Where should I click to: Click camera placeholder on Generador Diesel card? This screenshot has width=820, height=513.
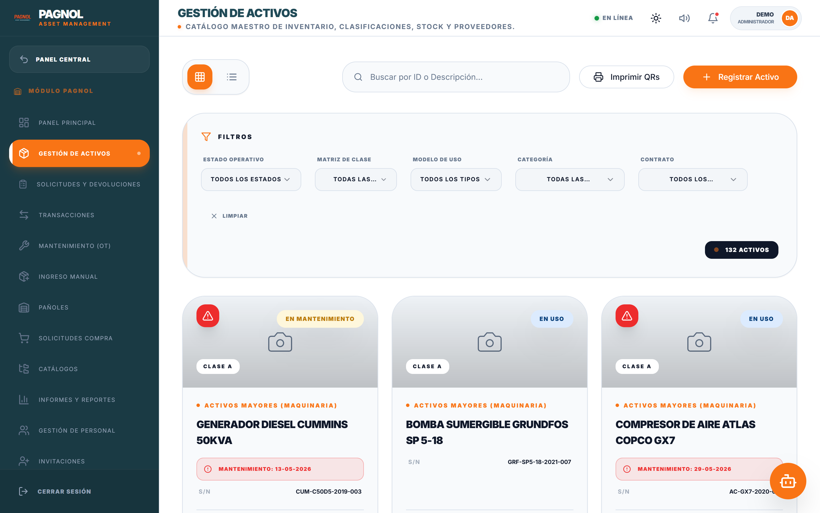point(280,342)
